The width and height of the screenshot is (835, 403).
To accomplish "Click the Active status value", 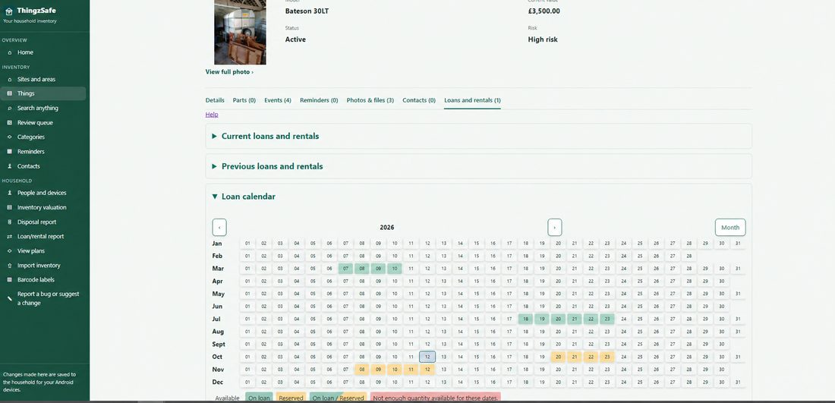I will coord(295,39).
